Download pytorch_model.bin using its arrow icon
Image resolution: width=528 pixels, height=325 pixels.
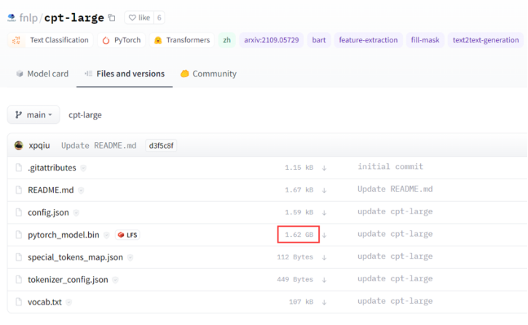click(x=324, y=235)
